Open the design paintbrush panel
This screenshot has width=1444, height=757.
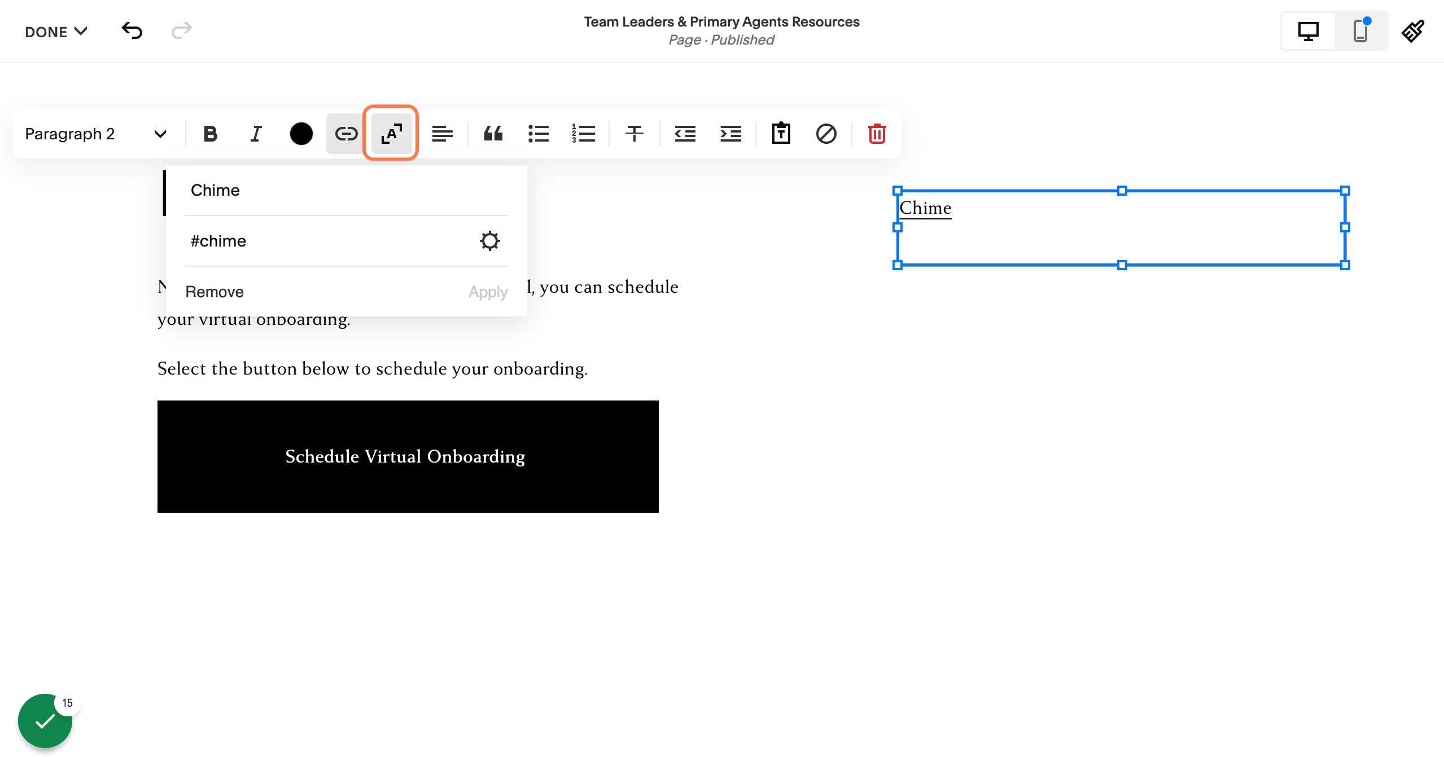(x=1412, y=32)
